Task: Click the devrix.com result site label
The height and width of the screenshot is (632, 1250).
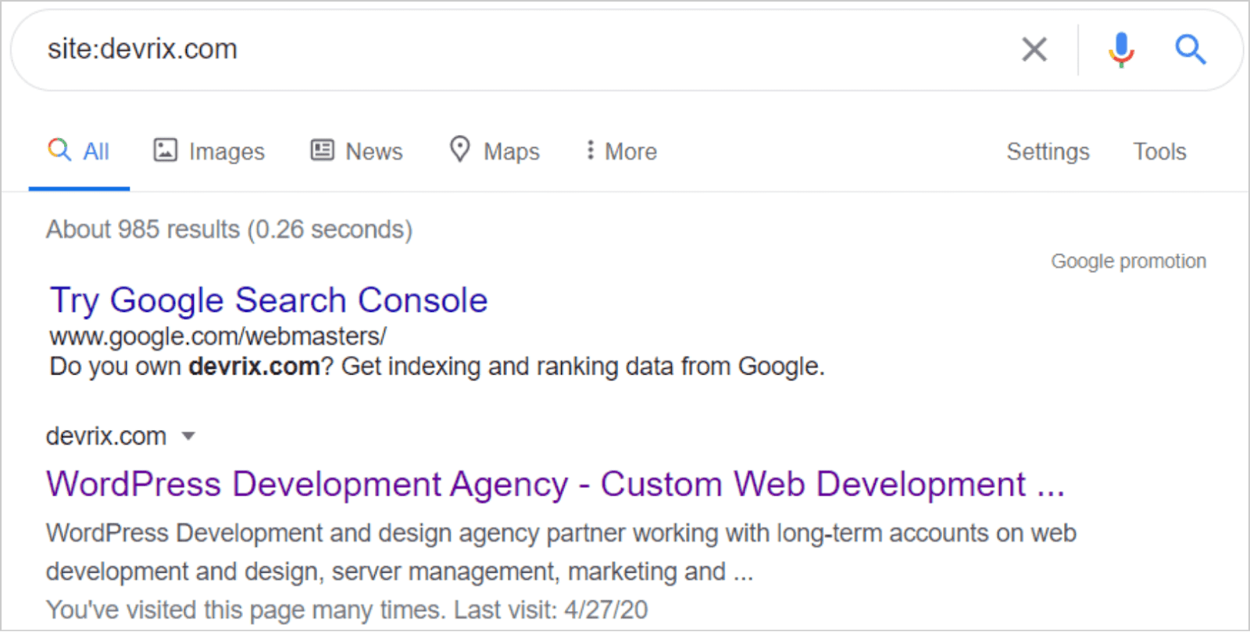Action: (106, 436)
